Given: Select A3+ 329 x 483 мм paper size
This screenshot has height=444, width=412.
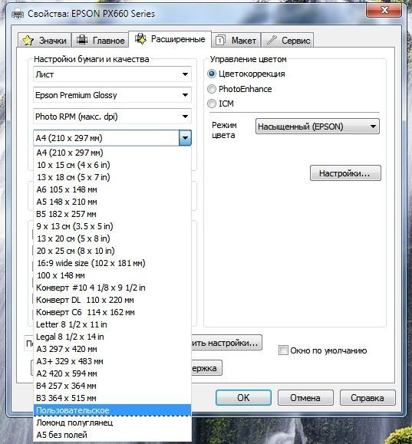Looking at the screenshot, I should [112, 361].
